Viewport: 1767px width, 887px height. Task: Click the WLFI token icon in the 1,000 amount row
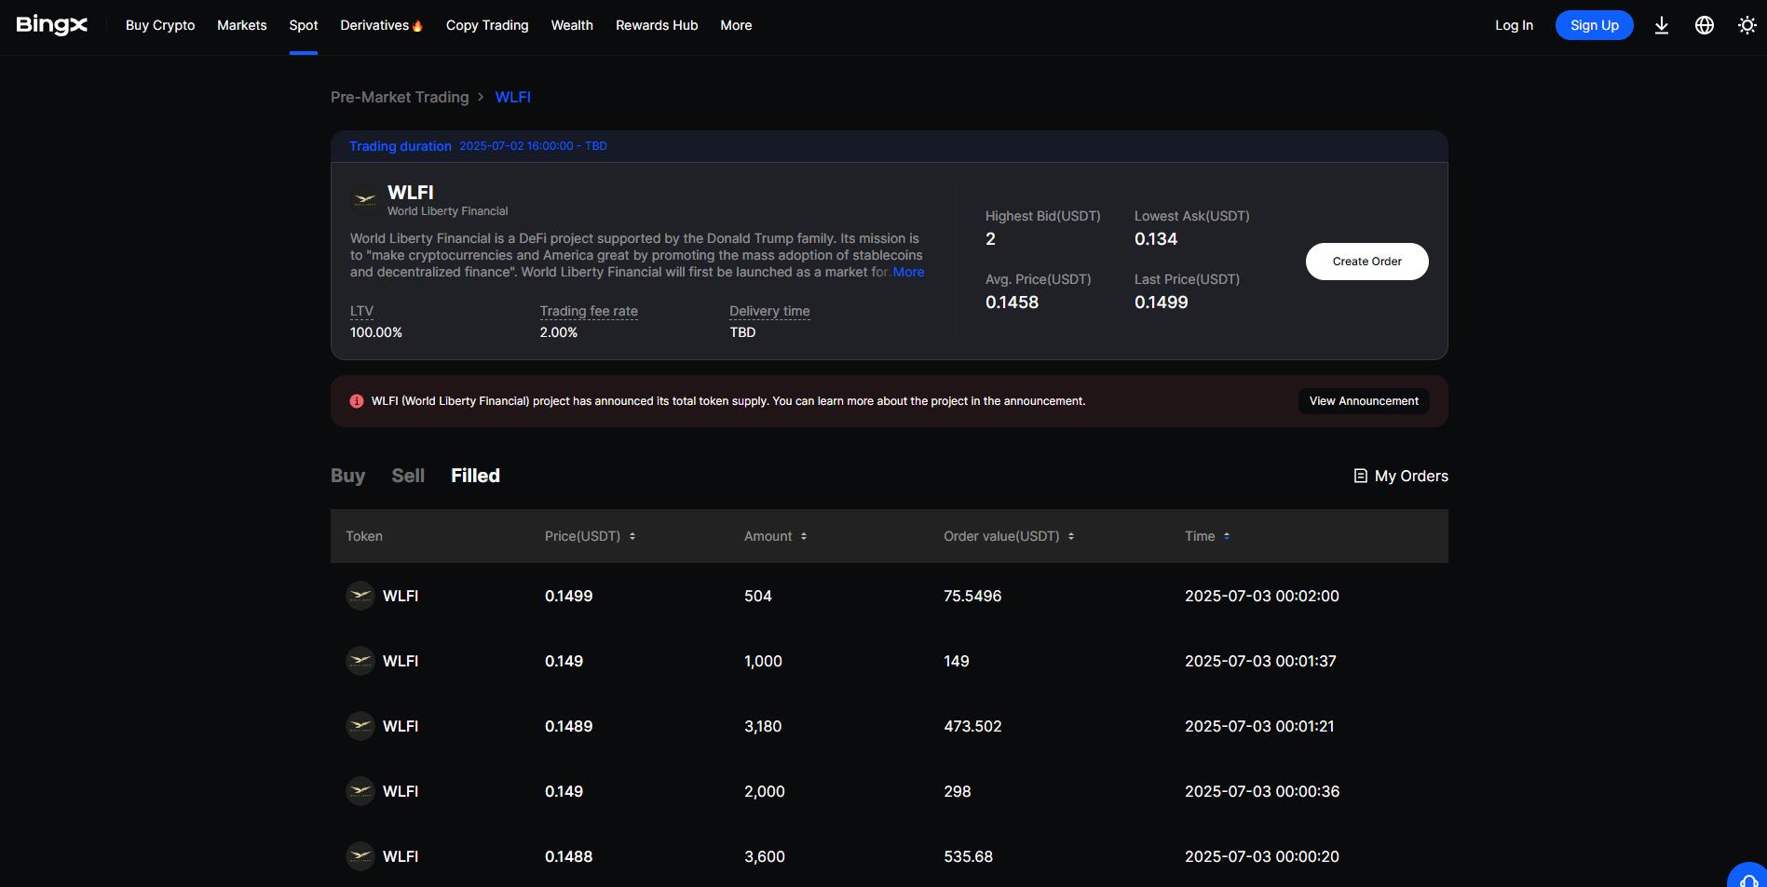tap(360, 661)
